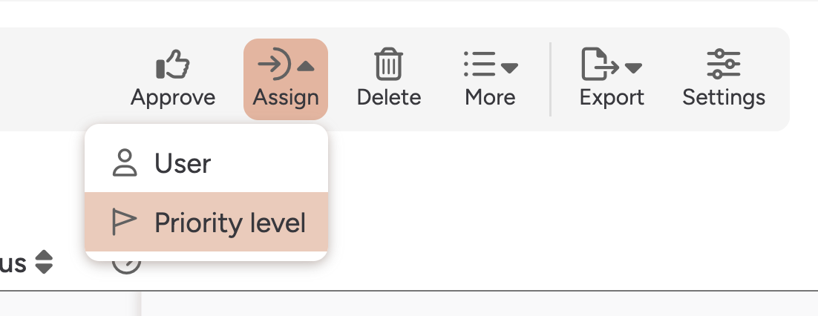Click the trash can Delete icon

(388, 65)
